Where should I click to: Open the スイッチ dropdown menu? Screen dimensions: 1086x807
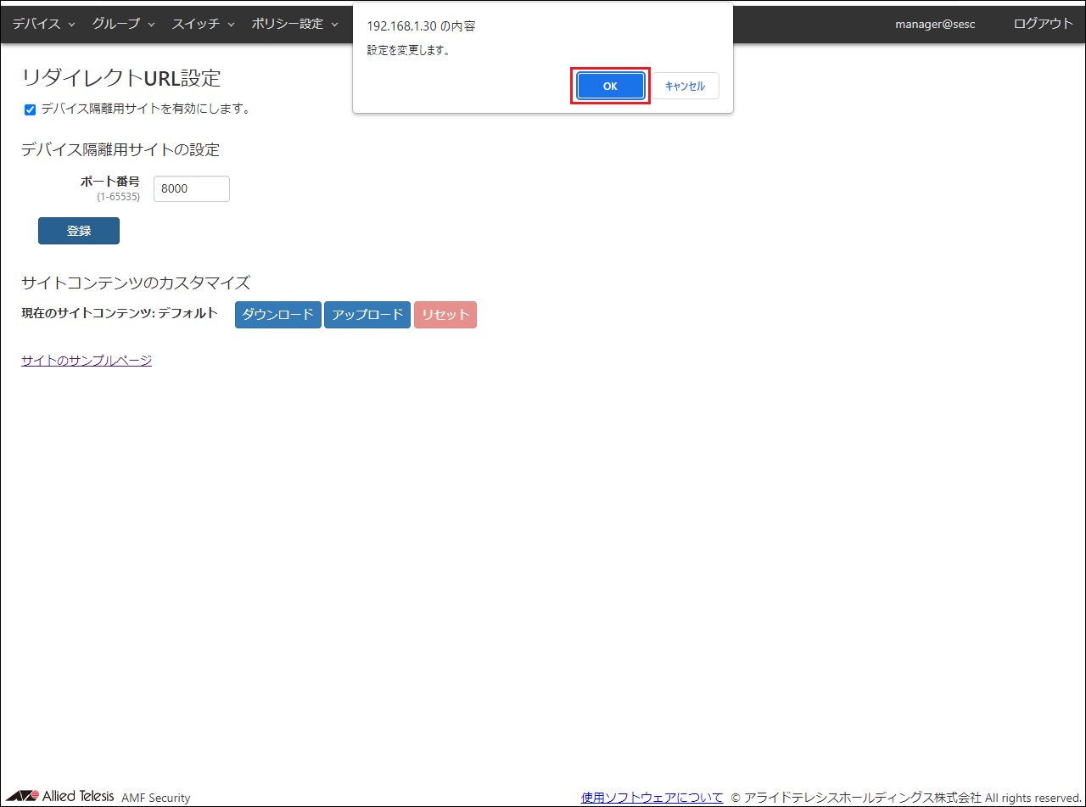click(203, 24)
